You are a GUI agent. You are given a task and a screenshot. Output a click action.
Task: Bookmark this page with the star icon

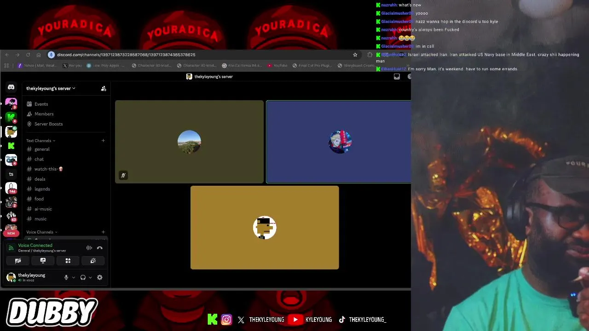tap(355, 55)
